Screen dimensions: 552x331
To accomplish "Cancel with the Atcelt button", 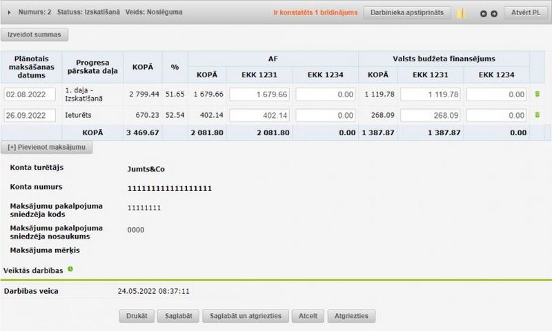I will coord(308,317).
